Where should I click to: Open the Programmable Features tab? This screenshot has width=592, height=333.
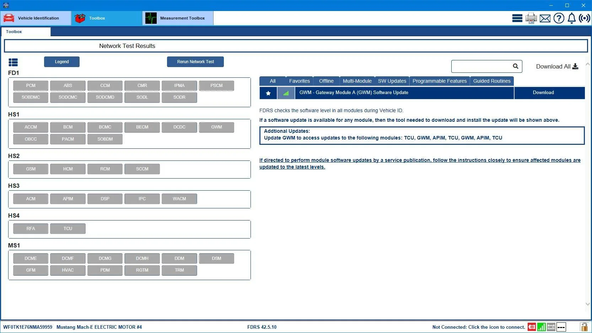440,81
